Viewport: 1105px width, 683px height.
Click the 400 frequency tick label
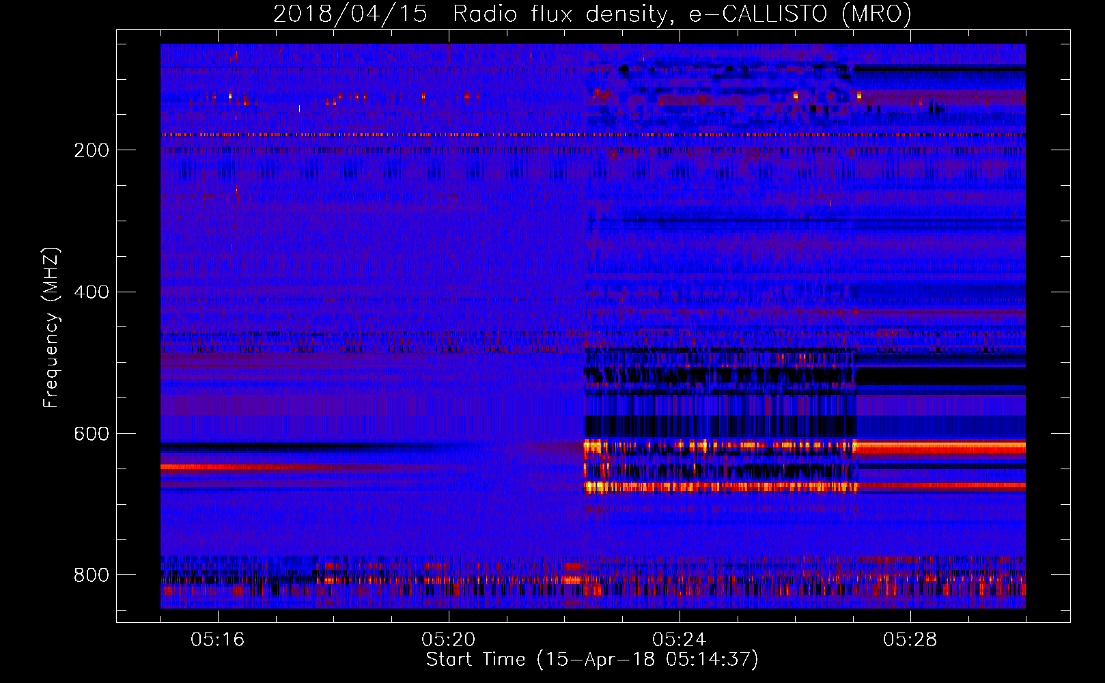coord(92,292)
